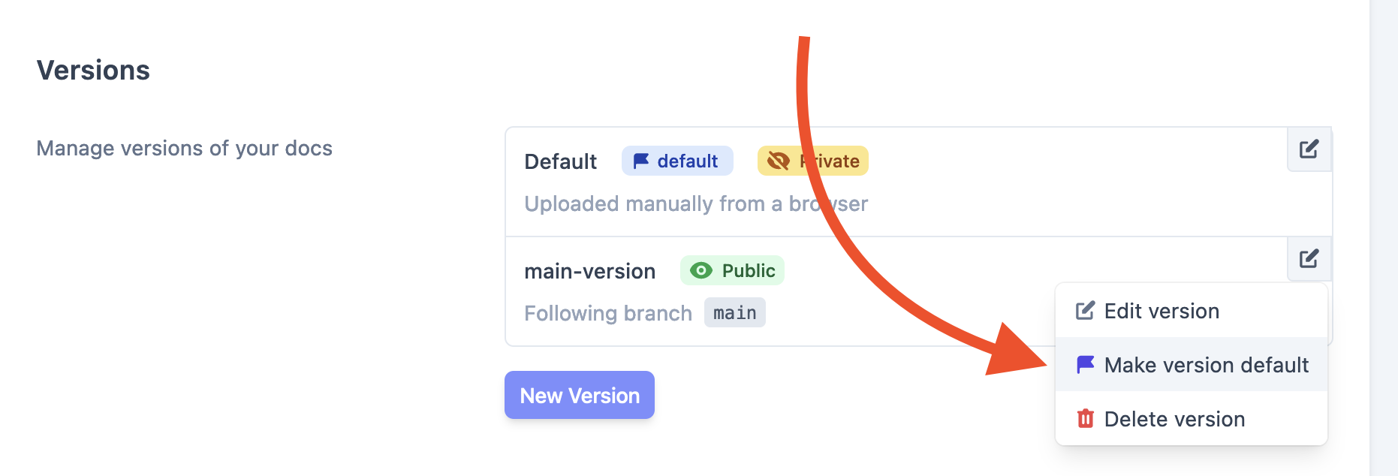Click the eye icon inside the Public badge
The image size is (1398, 476).
(x=701, y=271)
